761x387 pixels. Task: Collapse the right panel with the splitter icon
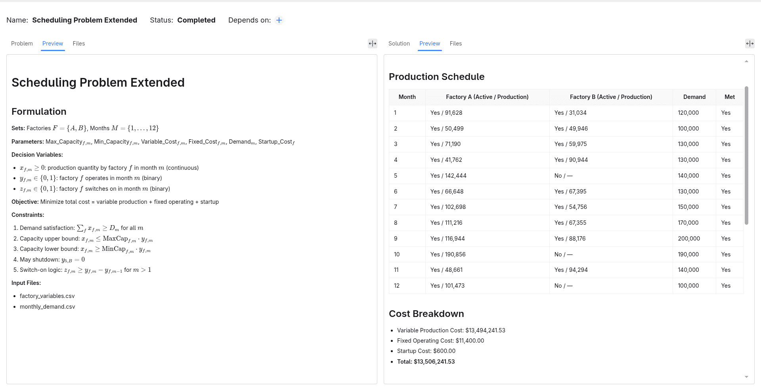tap(750, 44)
